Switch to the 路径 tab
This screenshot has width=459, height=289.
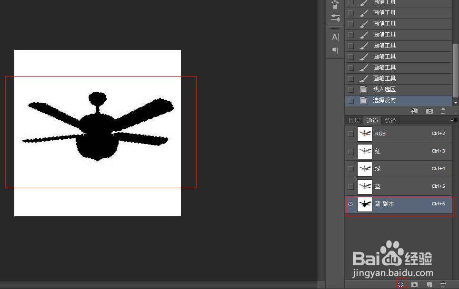(390, 120)
